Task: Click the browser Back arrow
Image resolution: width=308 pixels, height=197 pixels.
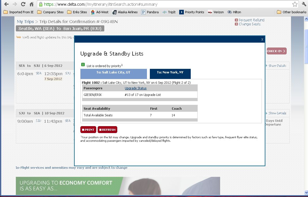Action: coord(6,4)
